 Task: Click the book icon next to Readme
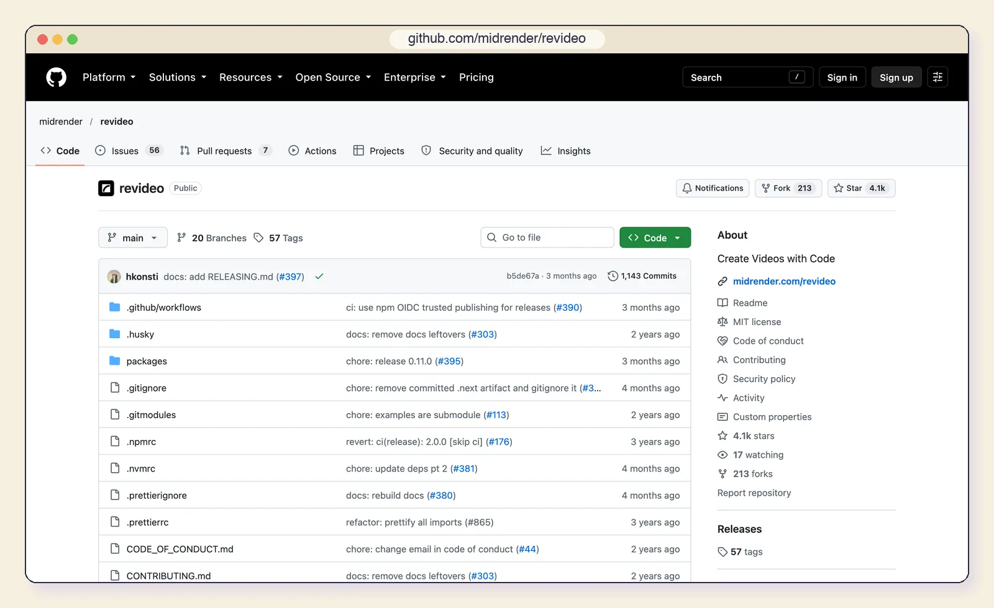[723, 303]
